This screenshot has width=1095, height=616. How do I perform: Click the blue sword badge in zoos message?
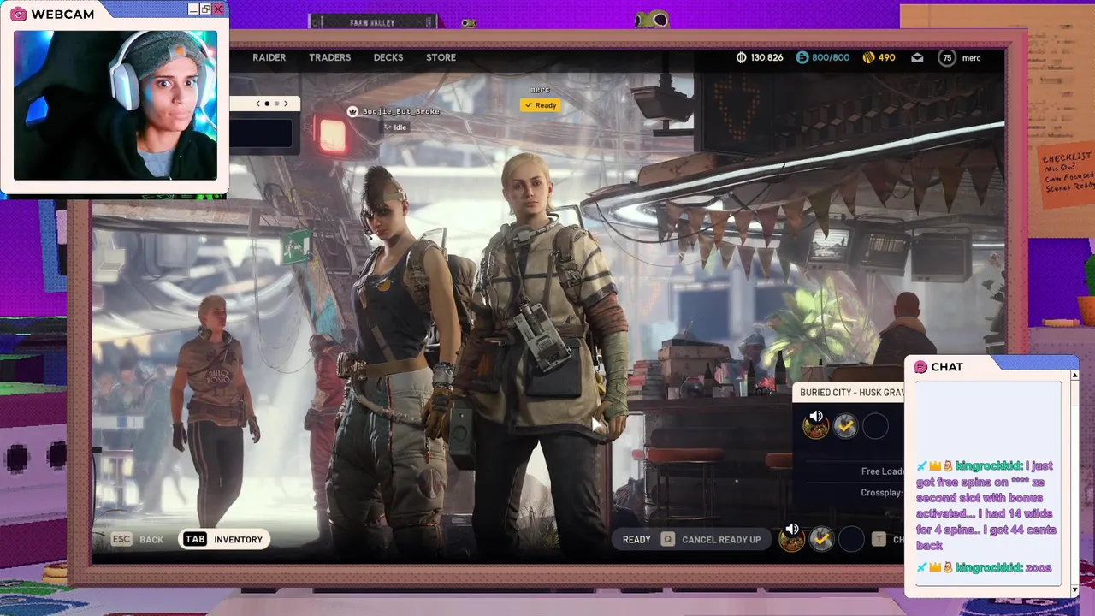(921, 567)
